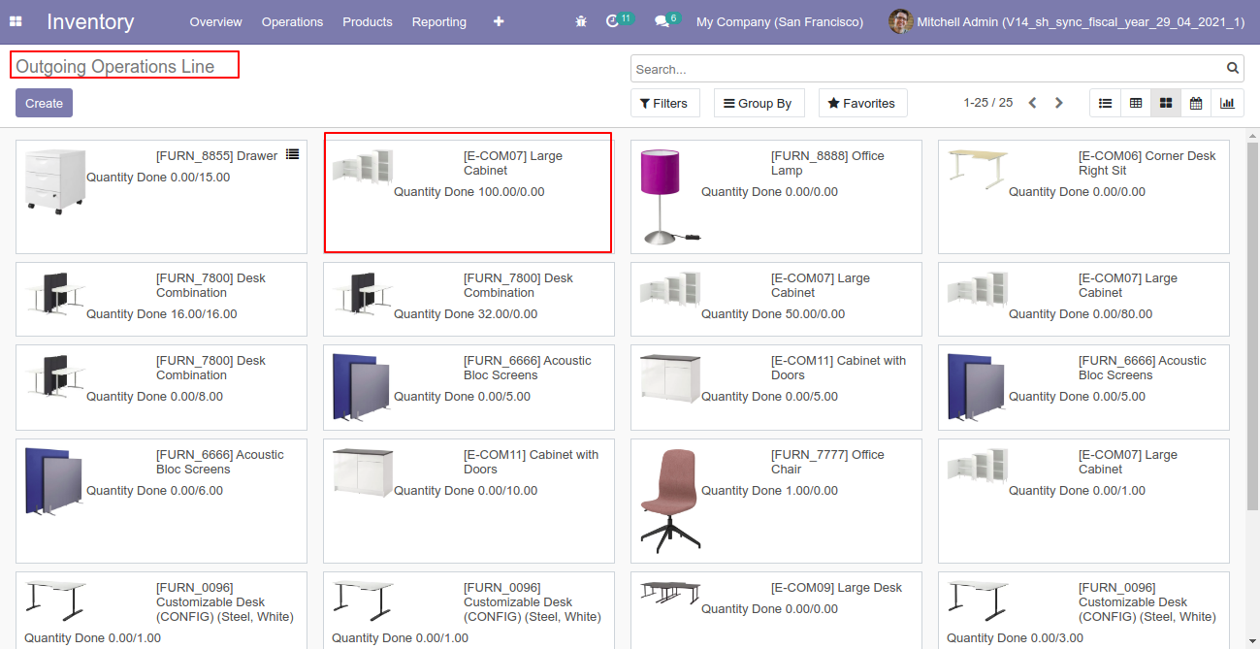
Task: Open the apps grid home menu icon
Action: pyautogui.click(x=16, y=21)
